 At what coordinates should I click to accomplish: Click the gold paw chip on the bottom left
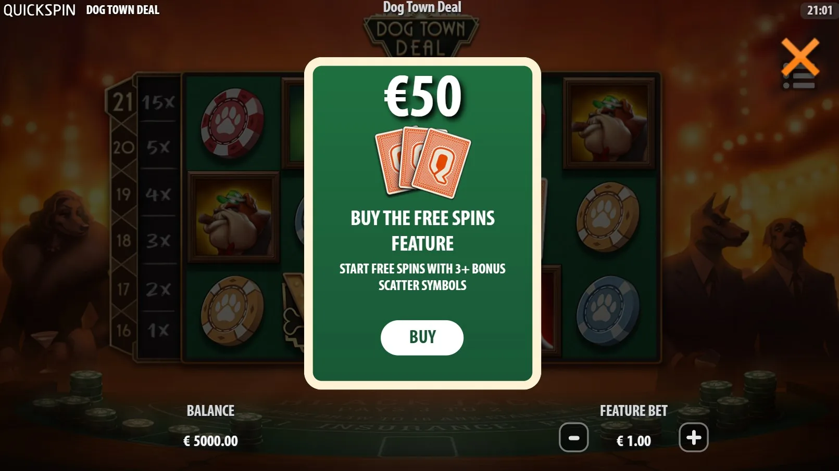(x=232, y=311)
